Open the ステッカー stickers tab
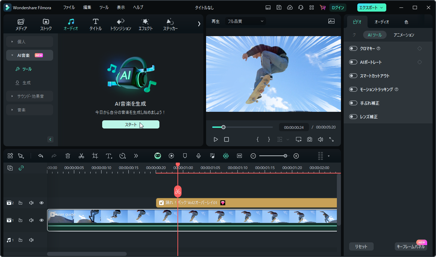Image resolution: width=436 pixels, height=257 pixels. tap(170, 25)
